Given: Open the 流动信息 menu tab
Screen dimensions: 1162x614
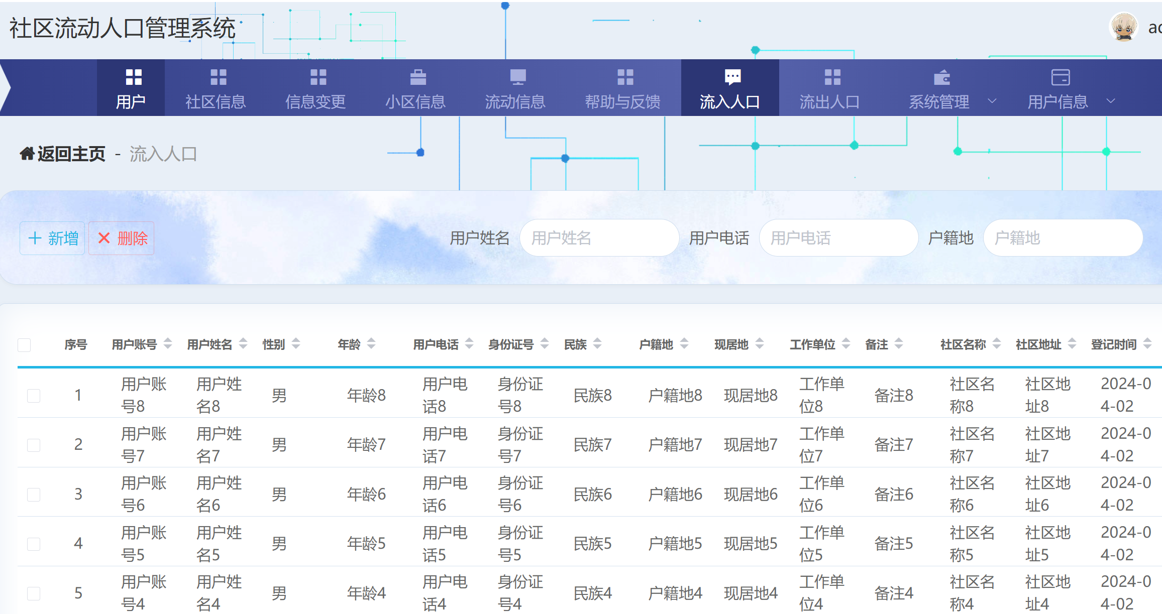Looking at the screenshot, I should pos(515,88).
